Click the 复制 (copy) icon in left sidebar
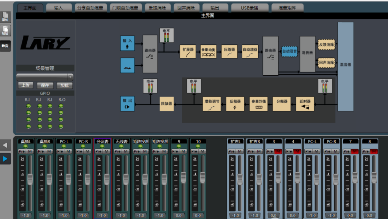 pos(5,17)
